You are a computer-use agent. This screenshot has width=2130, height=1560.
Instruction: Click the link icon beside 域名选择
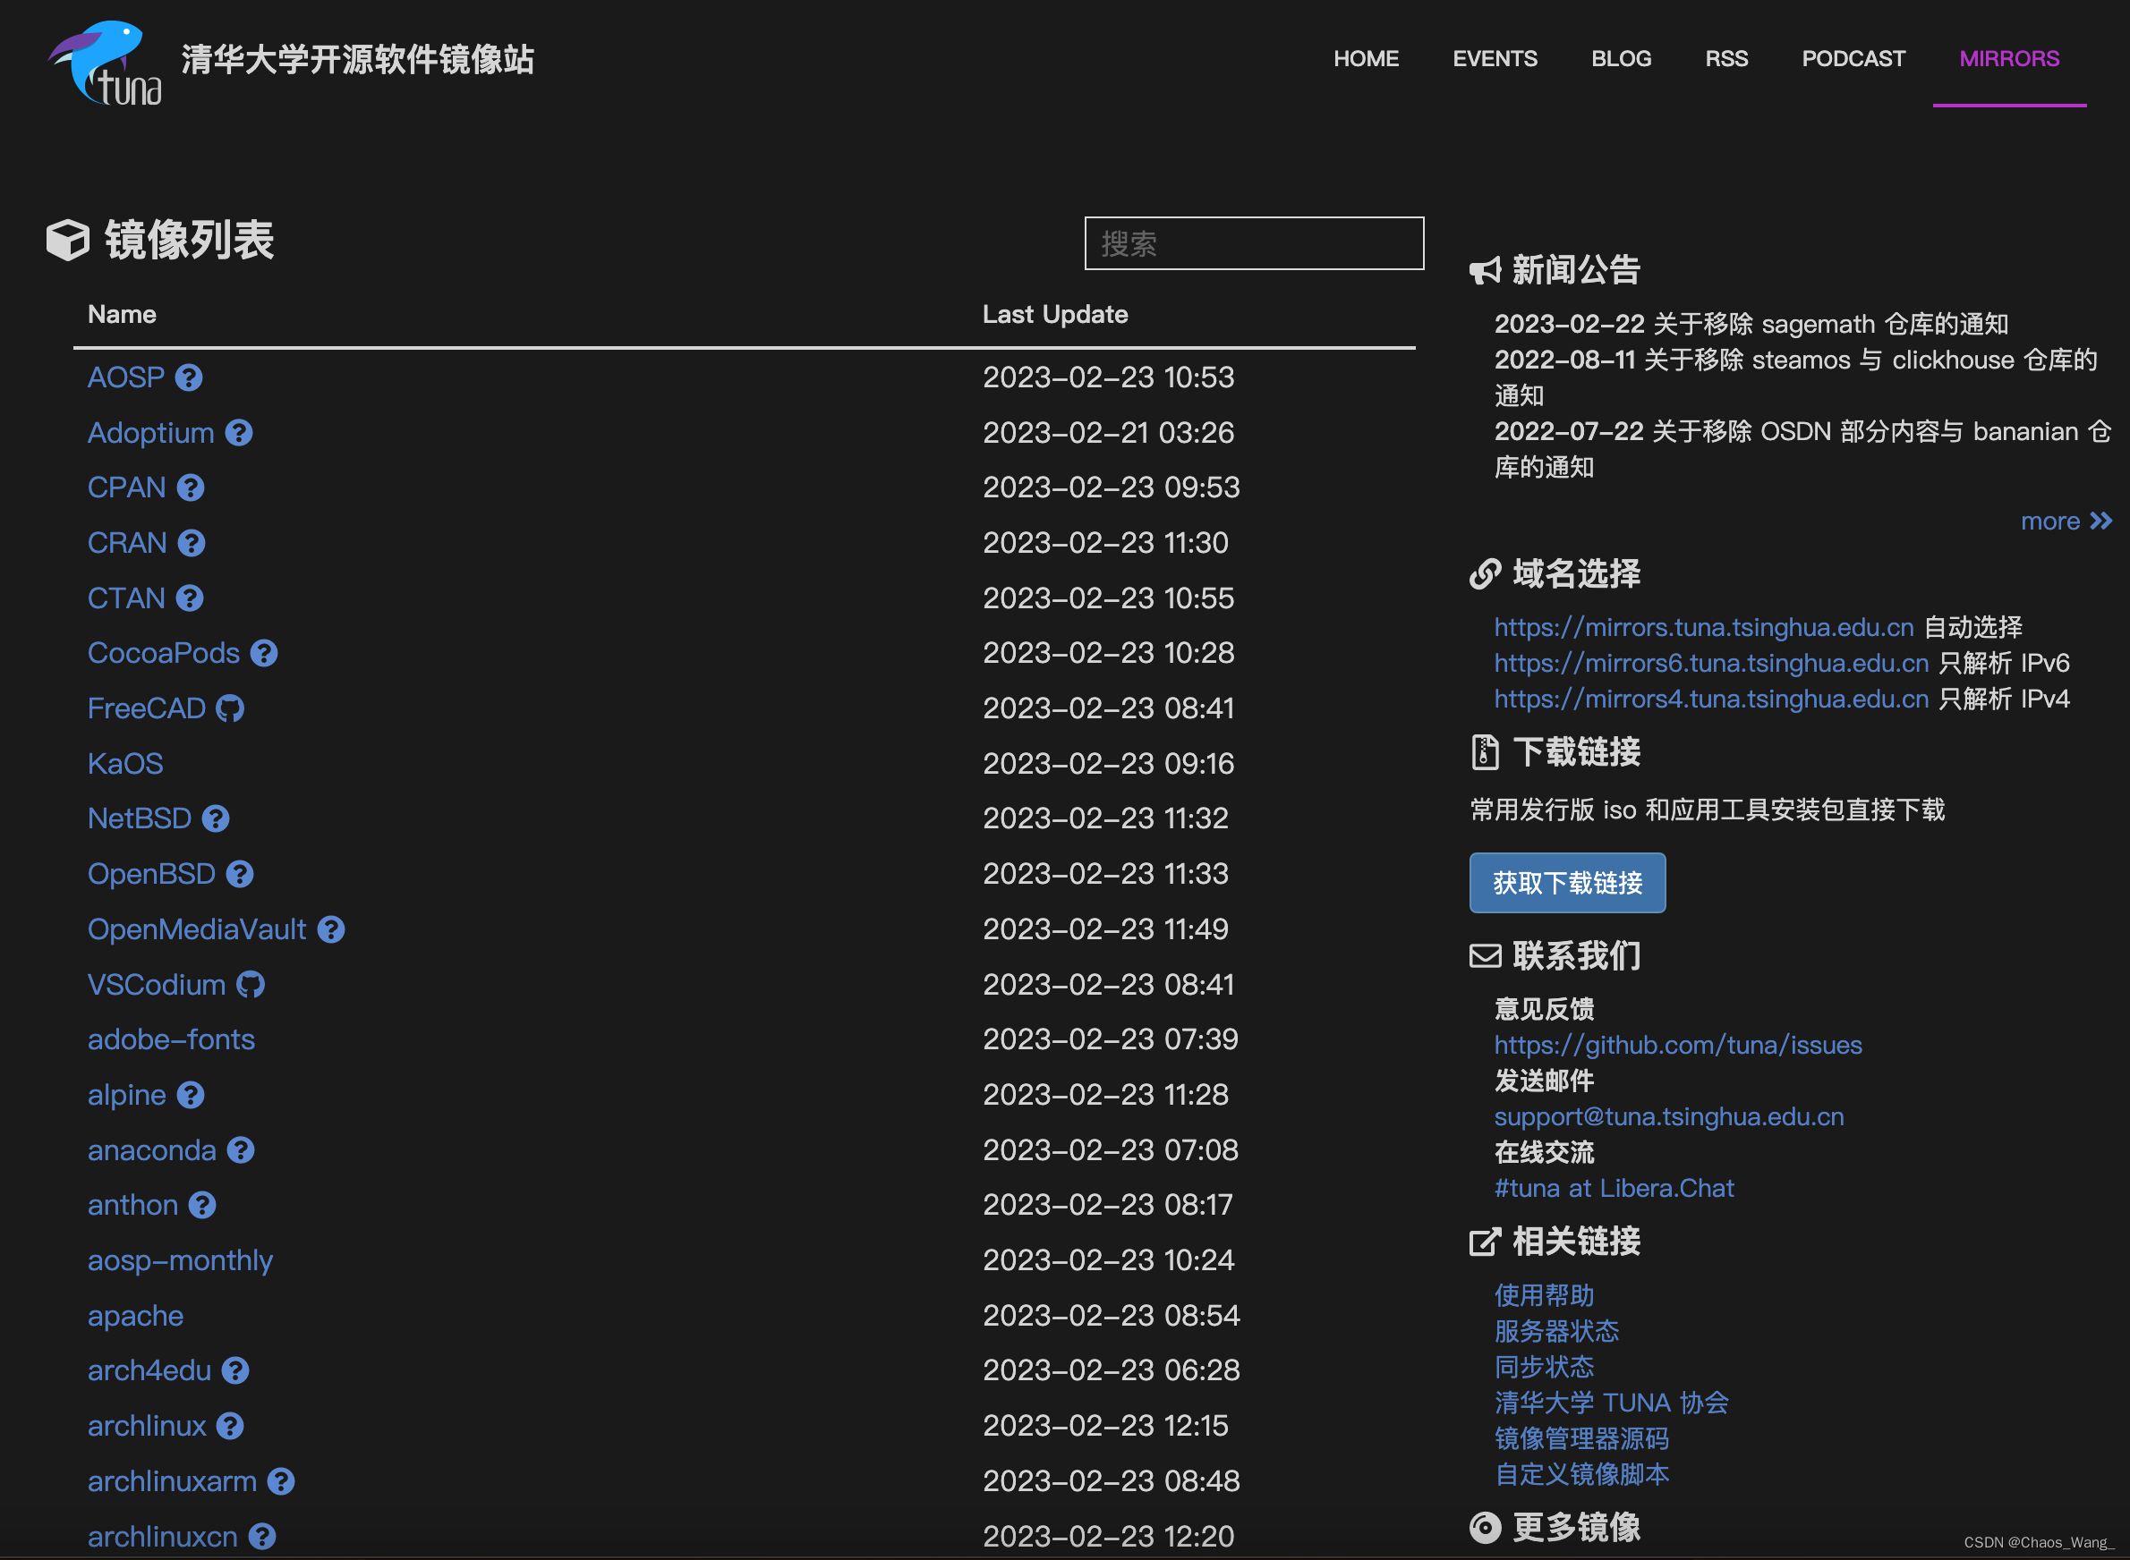coord(1485,574)
